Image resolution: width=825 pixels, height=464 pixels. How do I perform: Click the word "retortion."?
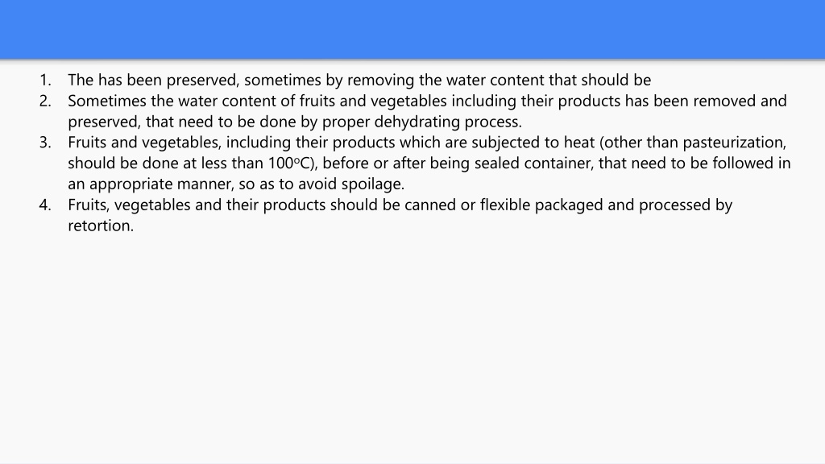point(101,226)
